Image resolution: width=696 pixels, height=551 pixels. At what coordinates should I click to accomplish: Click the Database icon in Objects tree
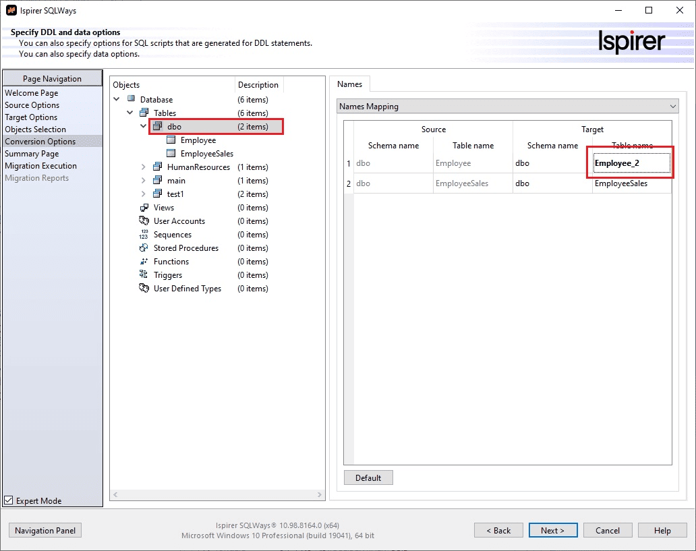pyautogui.click(x=131, y=100)
